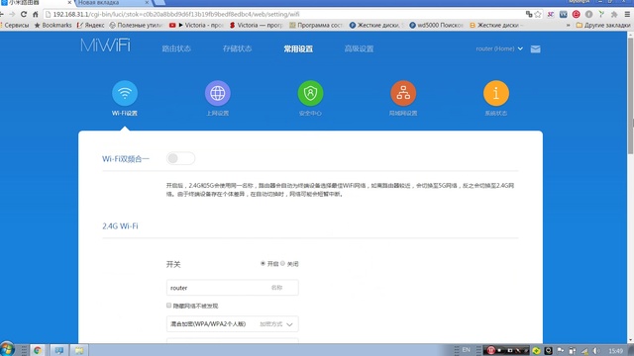Switch to the 存储状态 nav tab

point(237,48)
